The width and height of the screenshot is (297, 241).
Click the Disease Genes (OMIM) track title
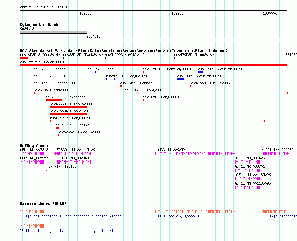pyautogui.click(x=43, y=203)
